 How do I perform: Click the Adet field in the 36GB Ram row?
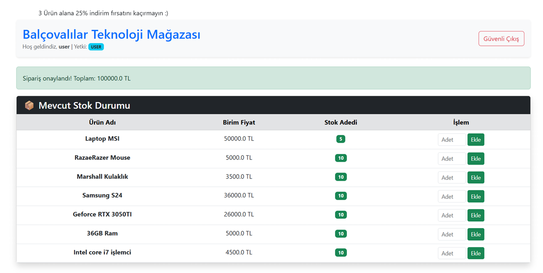click(x=452, y=234)
